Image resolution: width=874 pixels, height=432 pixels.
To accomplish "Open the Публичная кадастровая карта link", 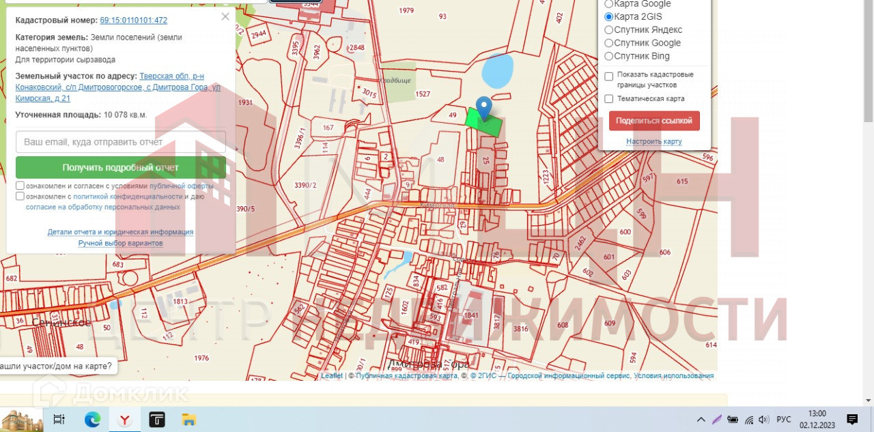I will 407,375.
